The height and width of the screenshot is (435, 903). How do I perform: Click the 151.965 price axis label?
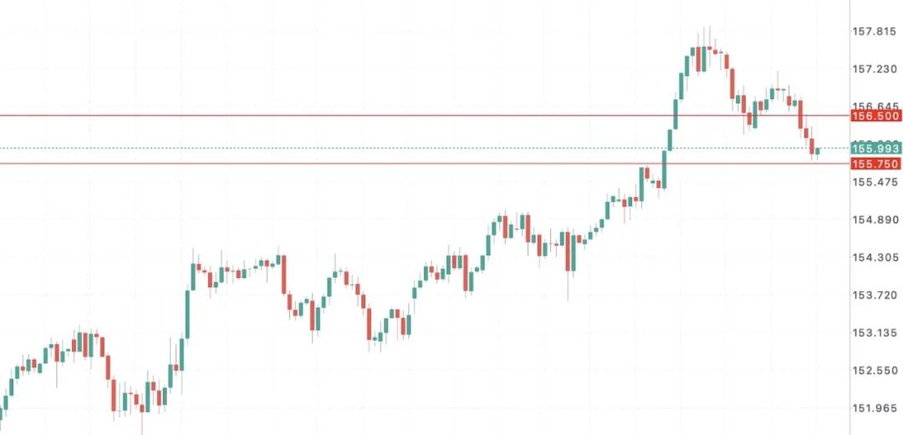874,407
